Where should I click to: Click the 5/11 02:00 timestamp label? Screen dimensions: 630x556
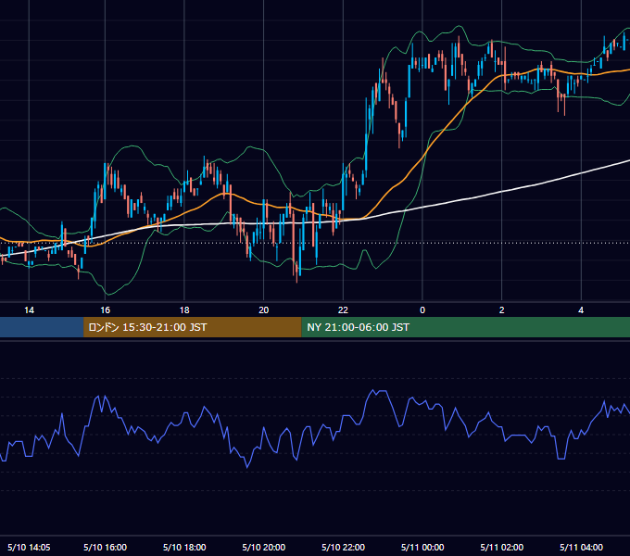502,547
